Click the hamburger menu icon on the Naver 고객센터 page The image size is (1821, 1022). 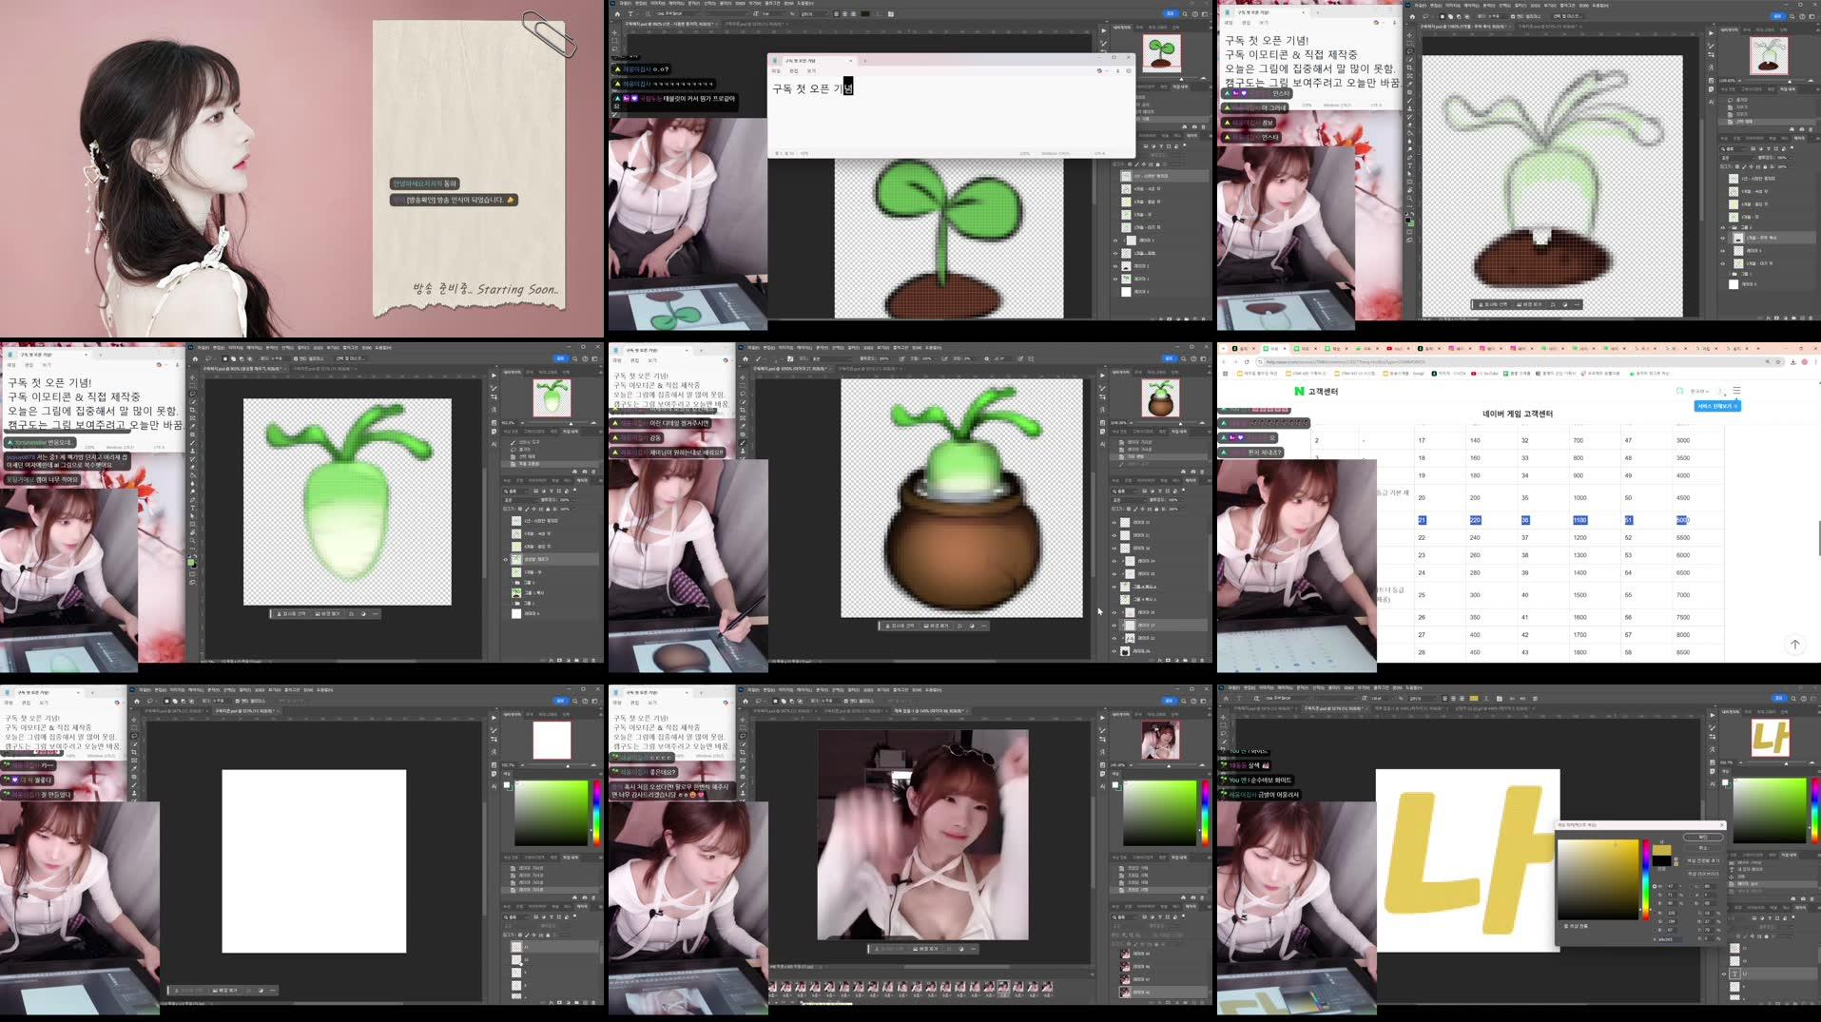1736,391
